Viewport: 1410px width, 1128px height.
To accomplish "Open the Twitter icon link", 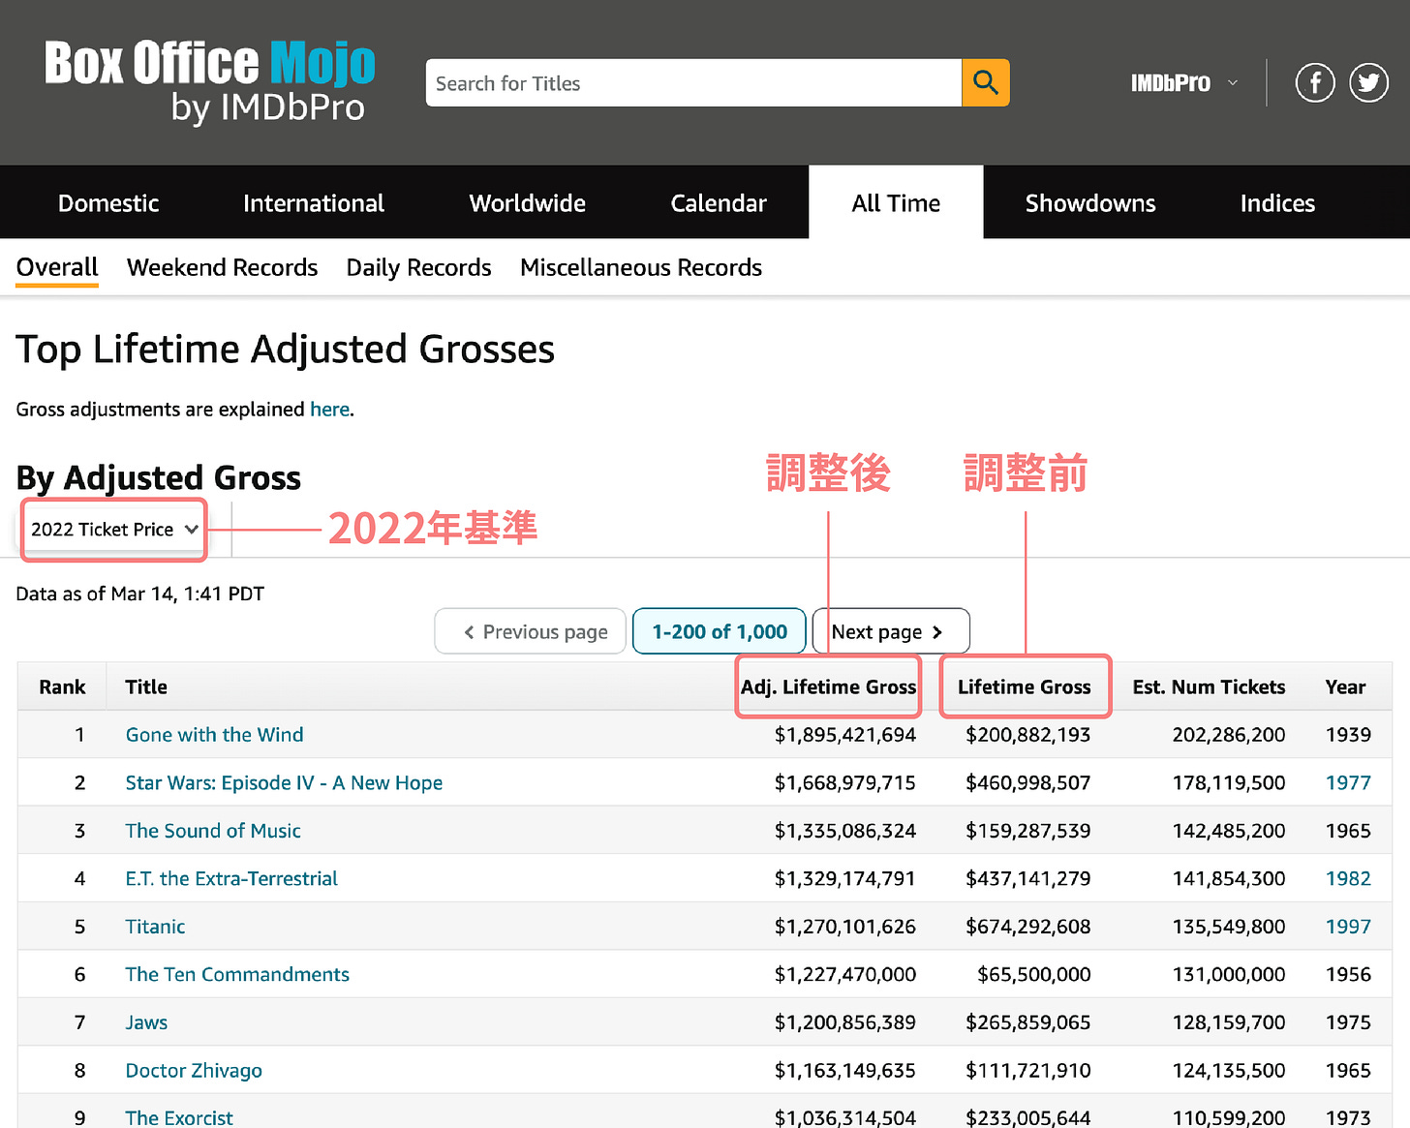I will pos(1368,83).
